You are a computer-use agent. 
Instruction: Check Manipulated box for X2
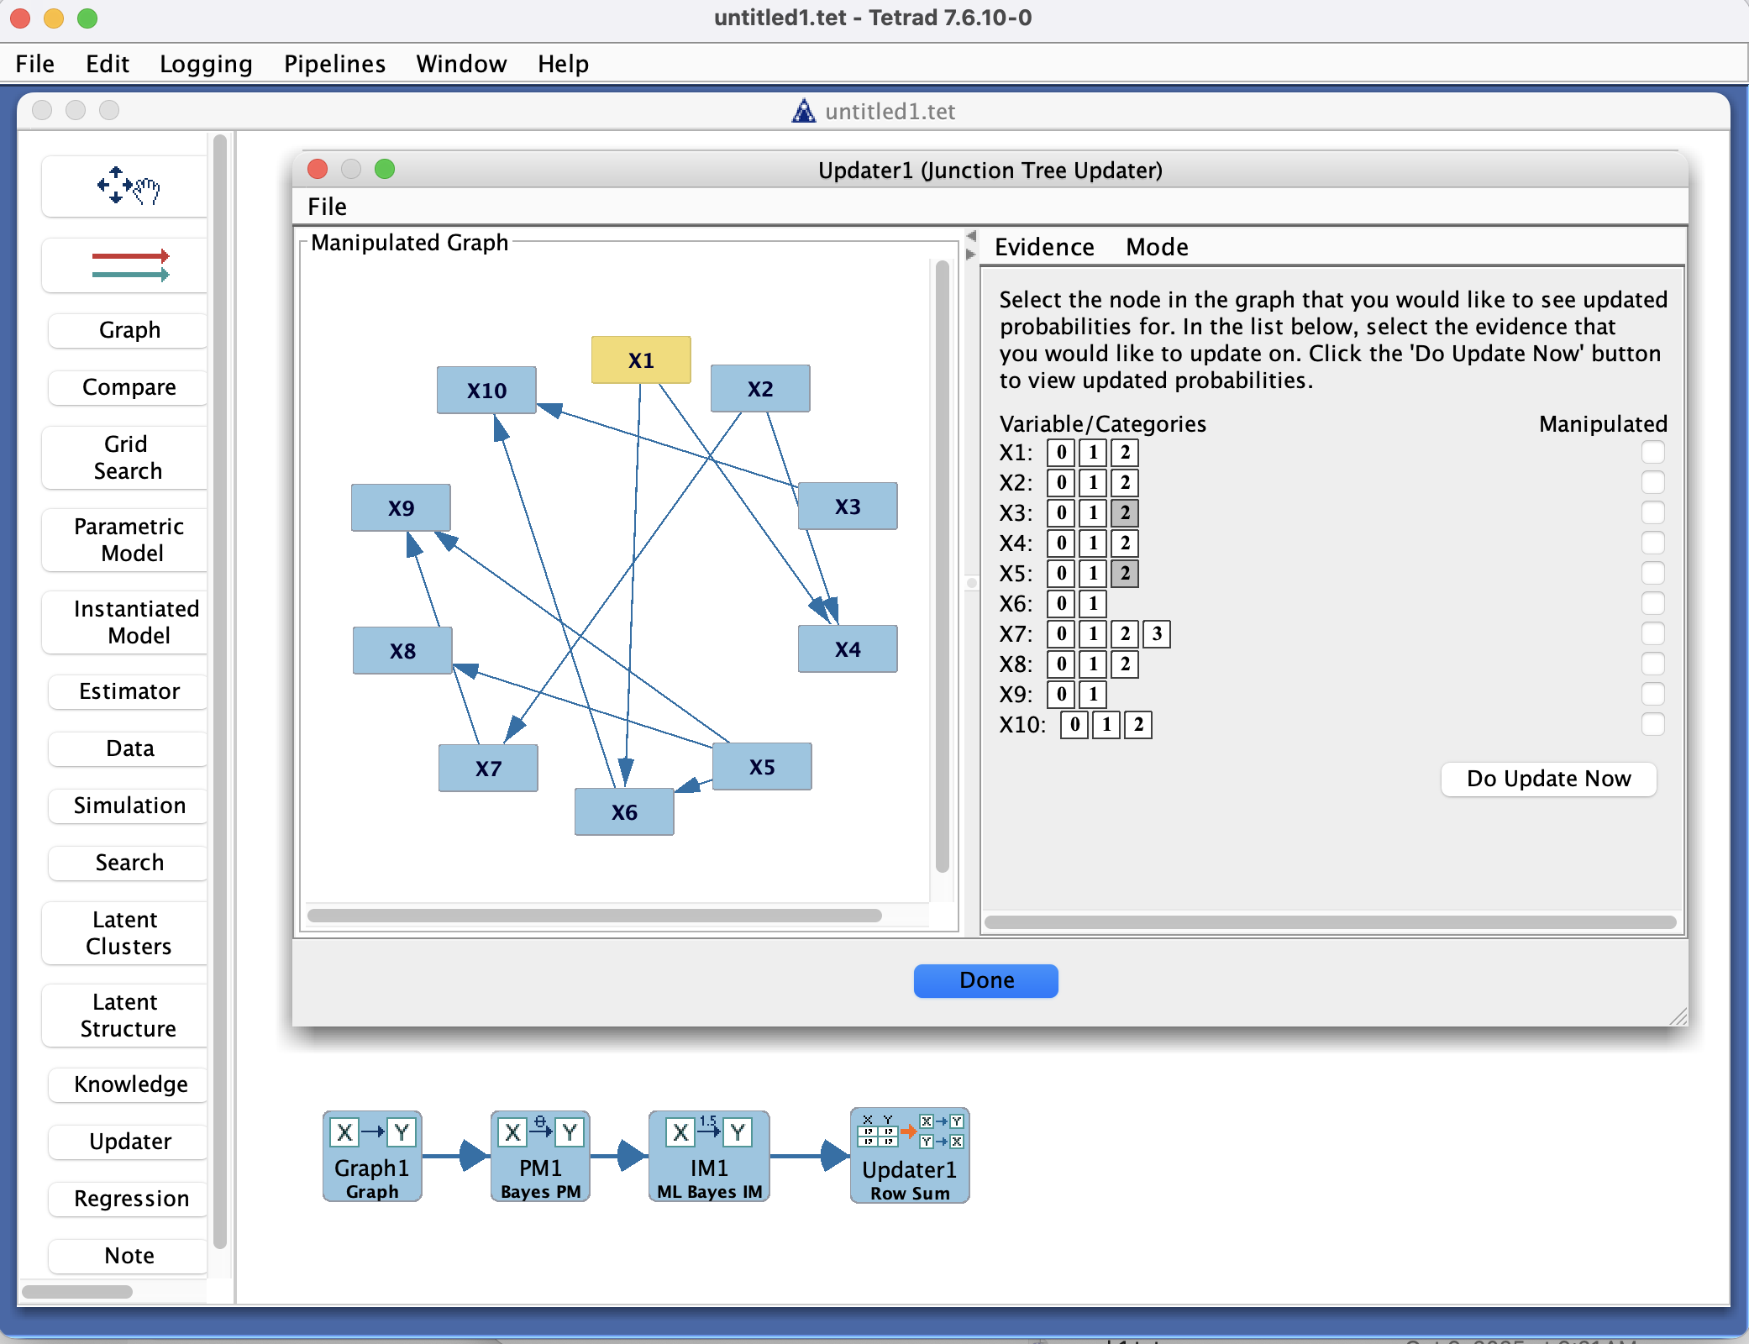tap(1653, 482)
